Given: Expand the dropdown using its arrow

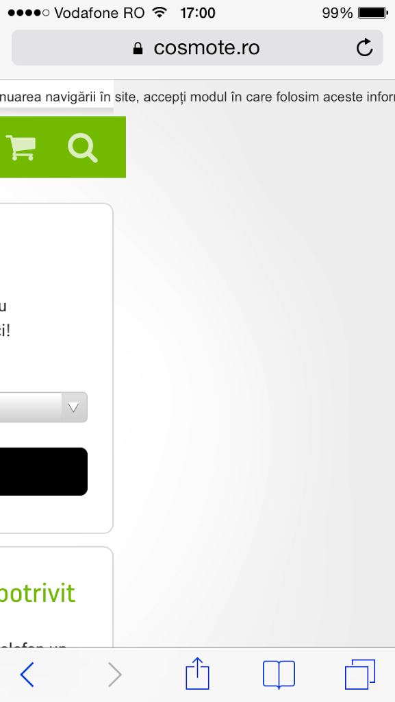Looking at the screenshot, I should pyautogui.click(x=74, y=407).
